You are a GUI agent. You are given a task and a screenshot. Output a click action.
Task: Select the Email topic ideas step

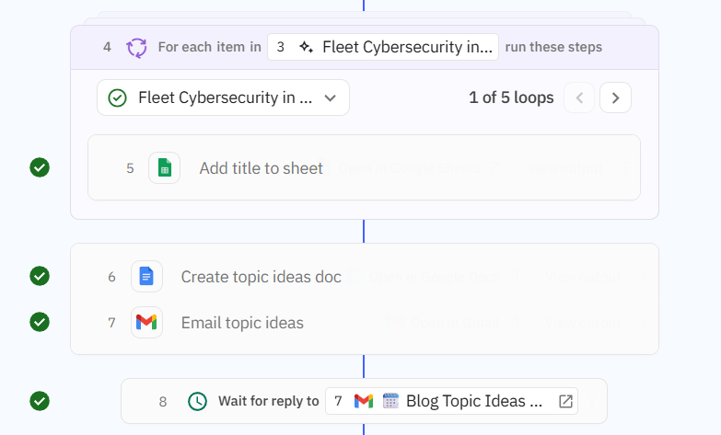[x=242, y=323]
